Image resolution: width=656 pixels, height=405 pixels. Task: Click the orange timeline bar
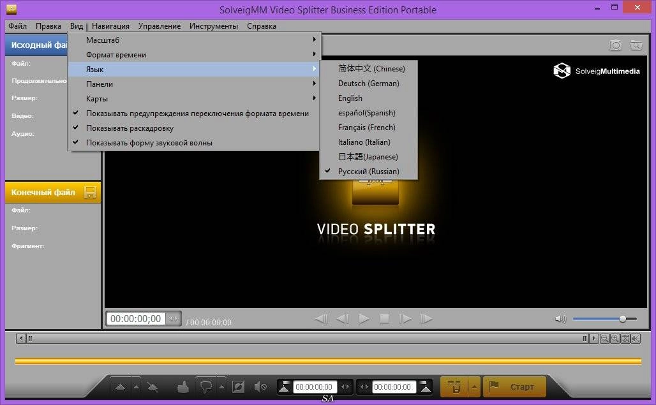tap(328, 361)
